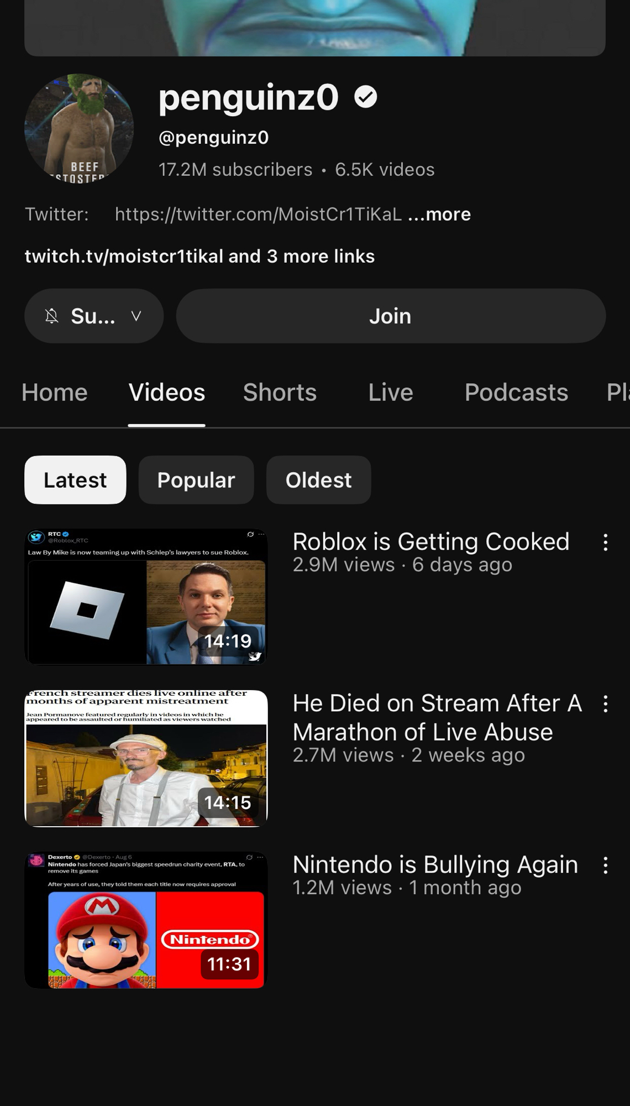Tap the Mario Nintendo video thumbnail
The image size is (630, 1106).
point(146,920)
